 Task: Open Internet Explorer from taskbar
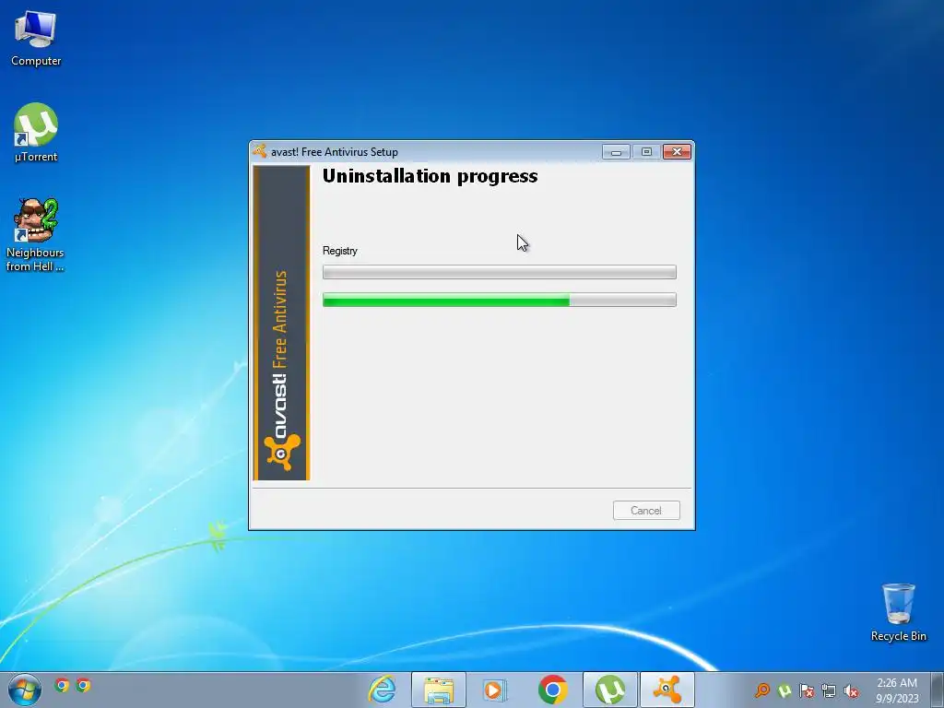coord(382,690)
